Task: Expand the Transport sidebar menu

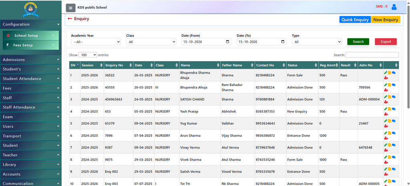Action: coord(30,136)
